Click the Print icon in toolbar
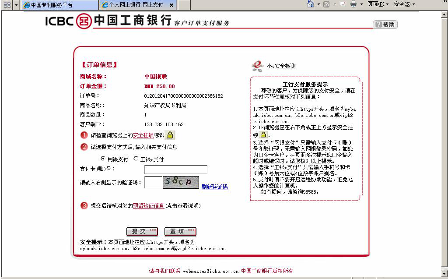Image resolution: width=448 pixels, height=279 pixels. point(353,4)
